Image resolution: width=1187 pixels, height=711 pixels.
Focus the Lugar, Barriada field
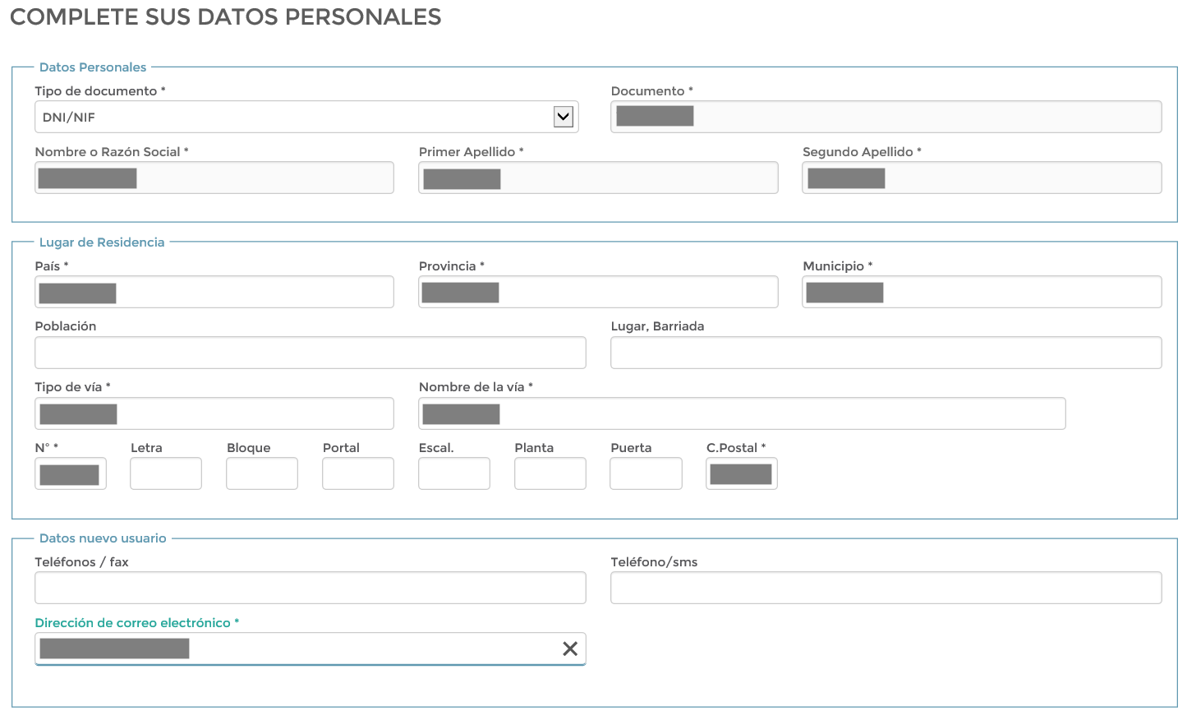[886, 353]
